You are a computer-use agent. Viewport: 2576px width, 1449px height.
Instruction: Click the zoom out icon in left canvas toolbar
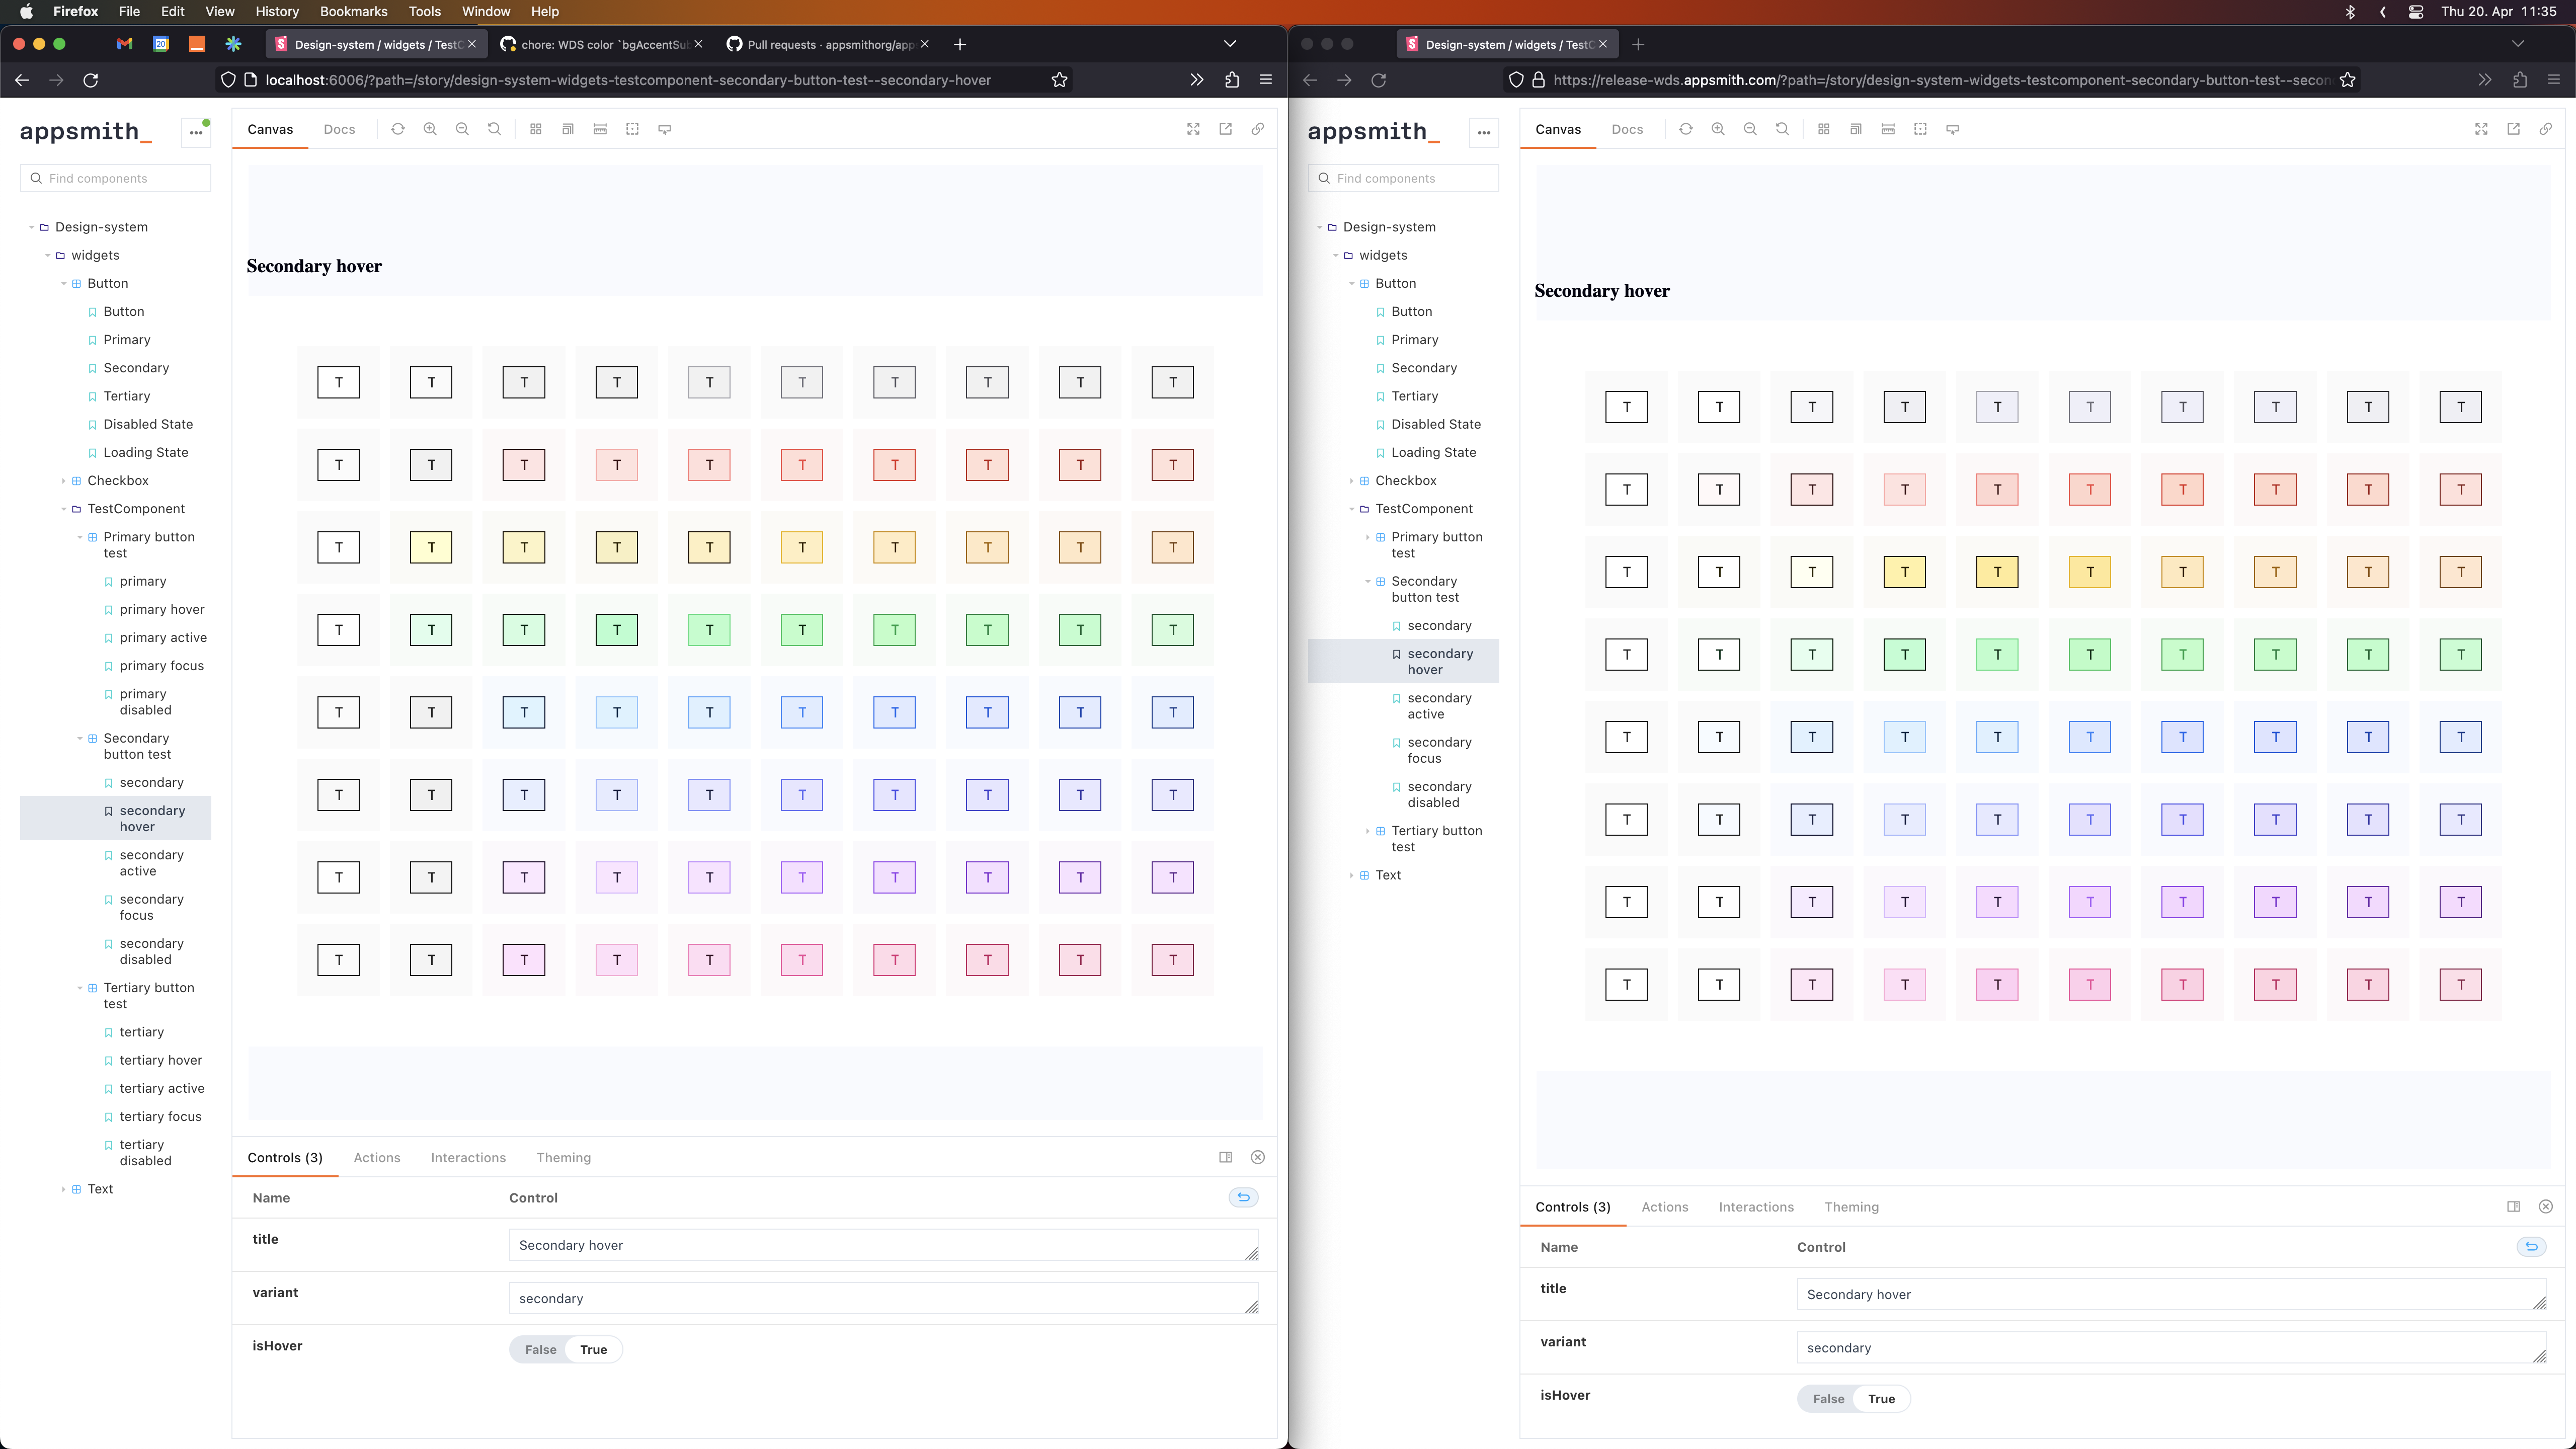click(462, 129)
